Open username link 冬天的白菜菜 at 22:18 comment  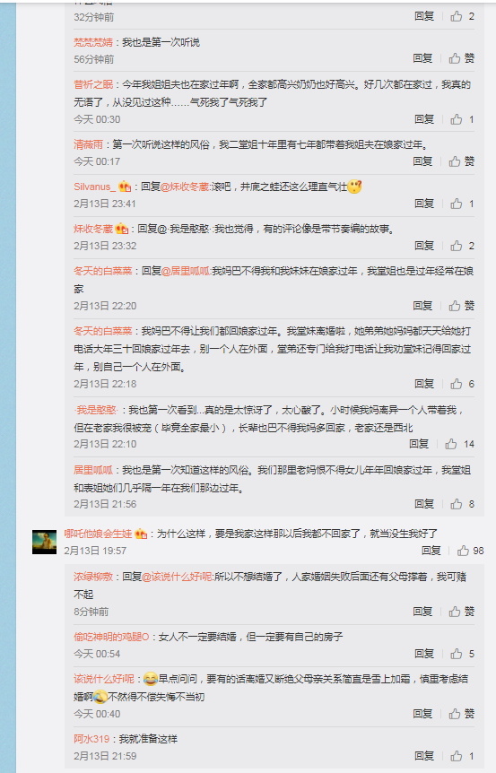[103, 331]
